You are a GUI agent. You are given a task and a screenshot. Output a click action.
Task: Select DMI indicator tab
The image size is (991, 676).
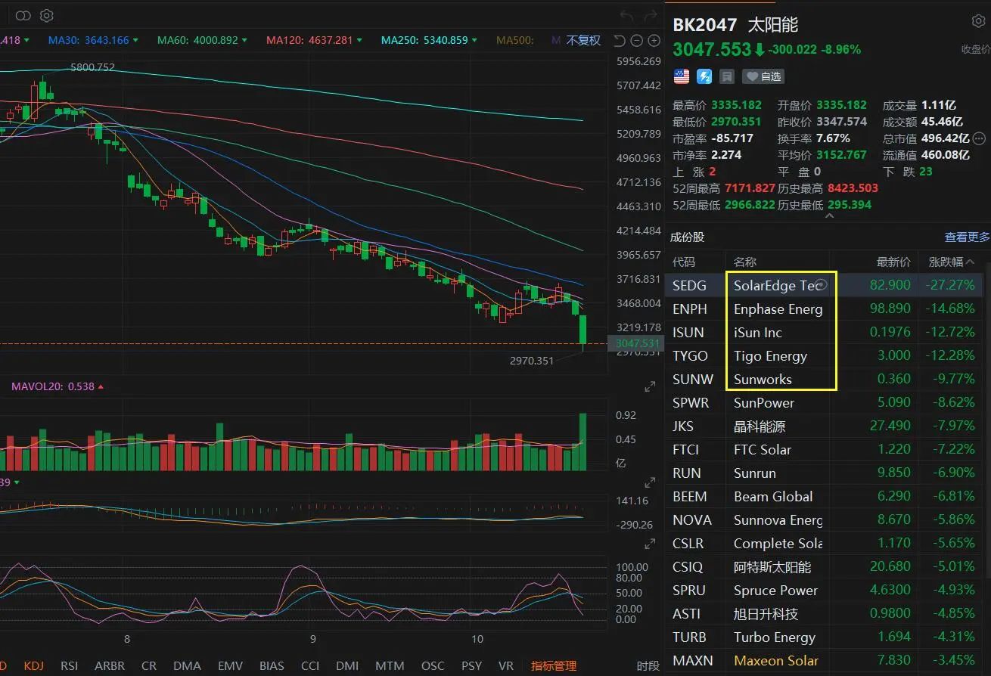pyautogui.click(x=347, y=666)
